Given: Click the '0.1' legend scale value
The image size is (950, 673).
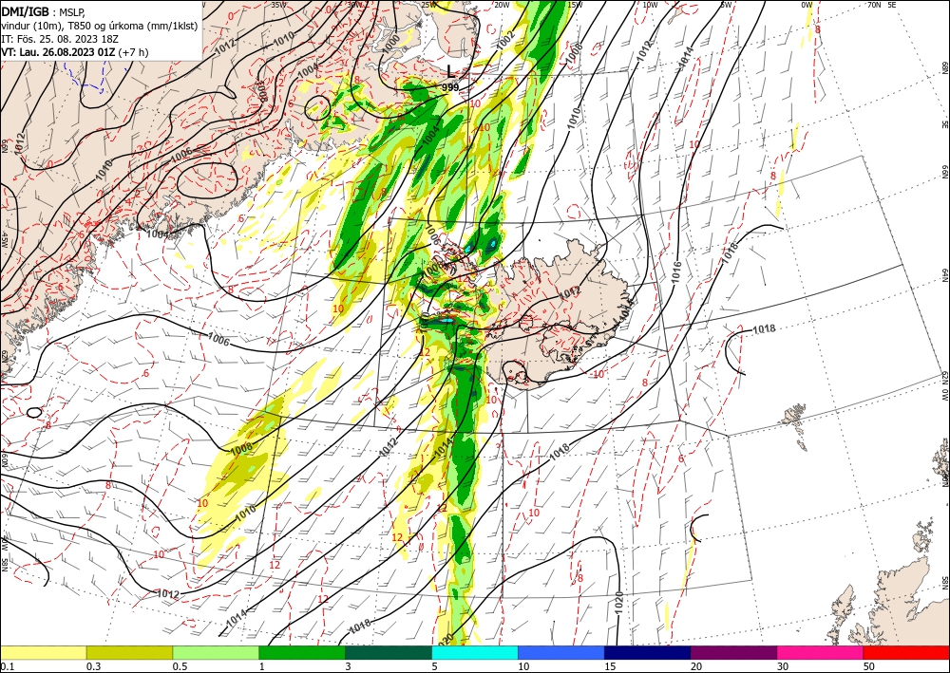Looking at the screenshot, I should pos(7,666).
